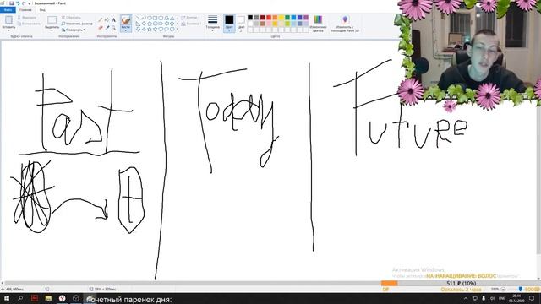541x304 pixels.
Task: Click the Crop button
Action: coord(71,17)
